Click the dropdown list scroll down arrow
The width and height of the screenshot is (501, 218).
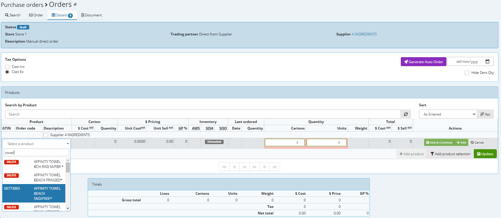pyautogui.click(x=68, y=208)
